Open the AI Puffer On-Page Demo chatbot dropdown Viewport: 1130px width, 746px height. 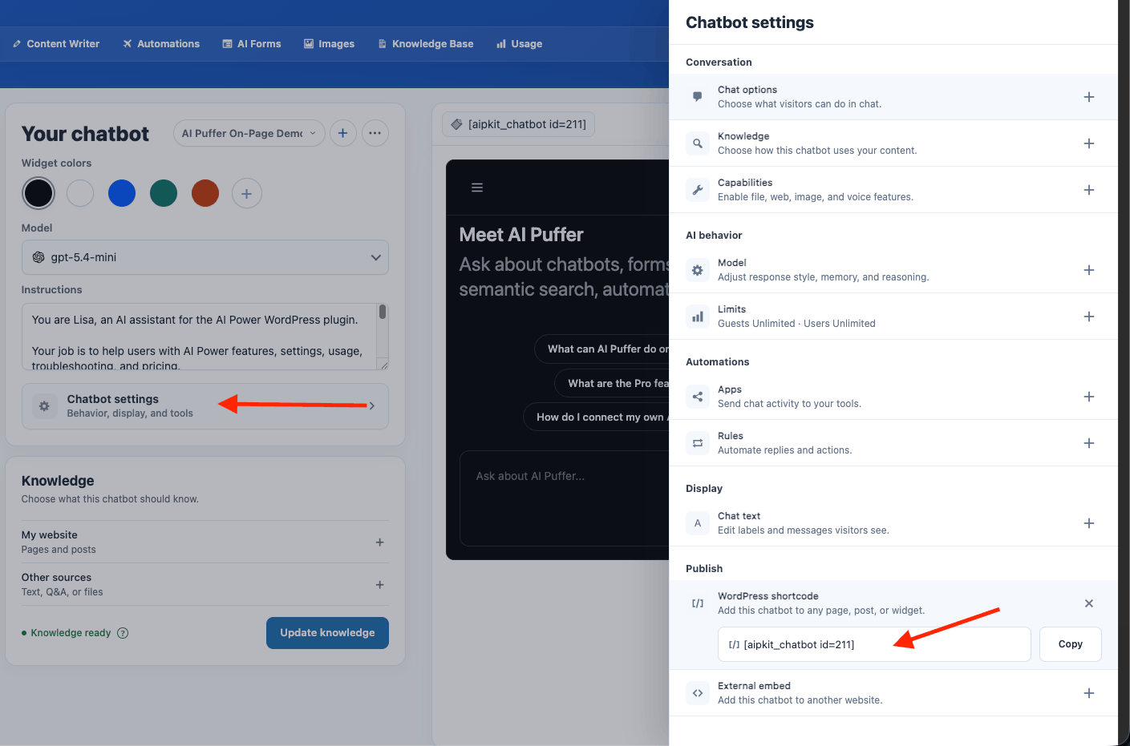point(249,133)
